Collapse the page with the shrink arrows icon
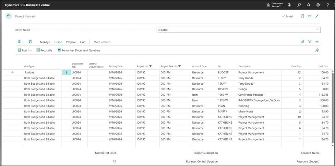The width and height of the screenshot is (335, 166). (x=317, y=16)
